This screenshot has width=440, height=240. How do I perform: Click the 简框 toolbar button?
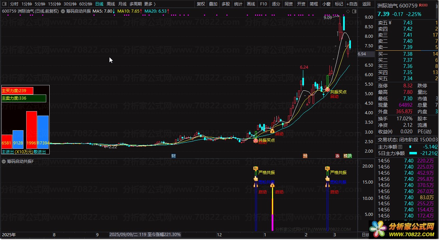click(314, 4)
